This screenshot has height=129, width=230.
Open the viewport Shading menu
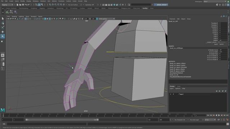[x=14, y=16]
